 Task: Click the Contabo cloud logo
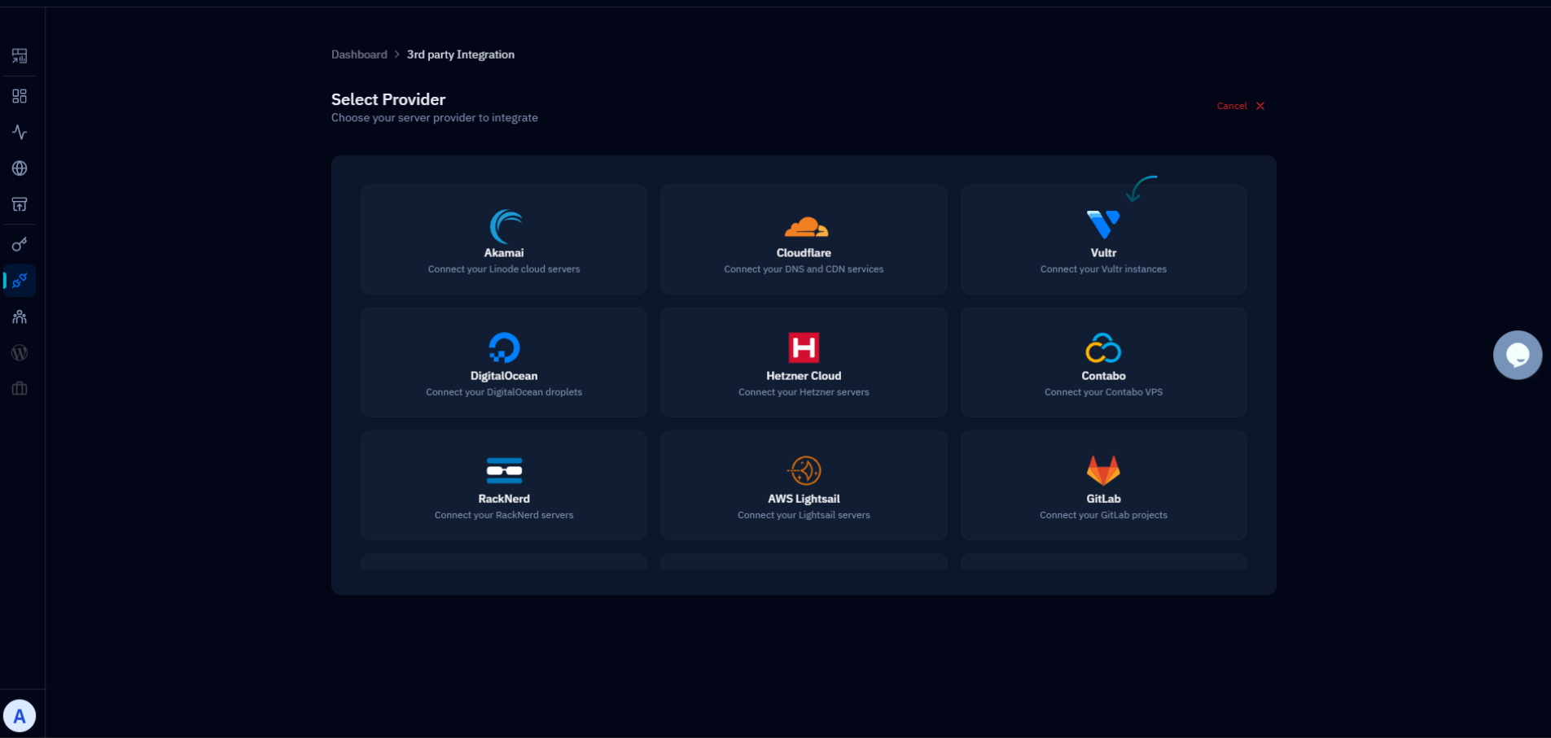pos(1103,348)
